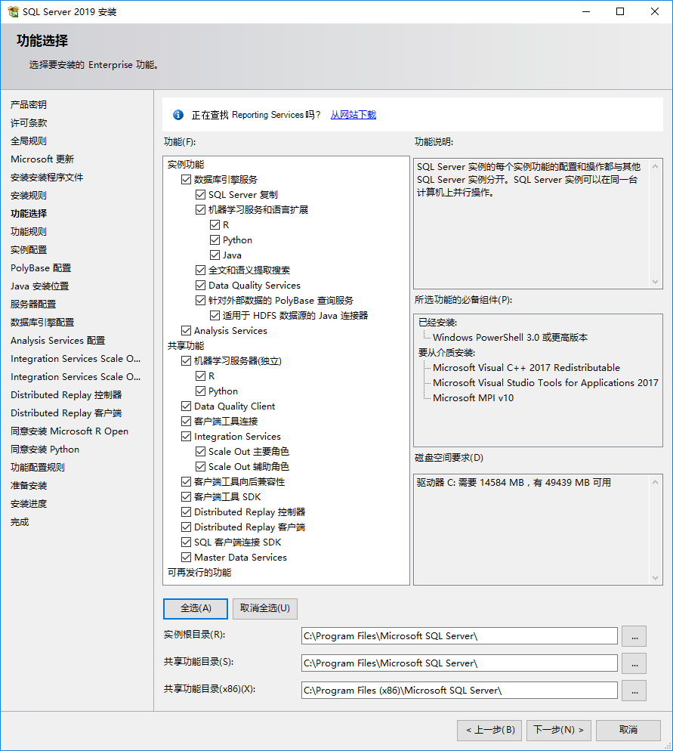
Task: Toggle Data Quality Services checkbox
Action: coord(201,286)
